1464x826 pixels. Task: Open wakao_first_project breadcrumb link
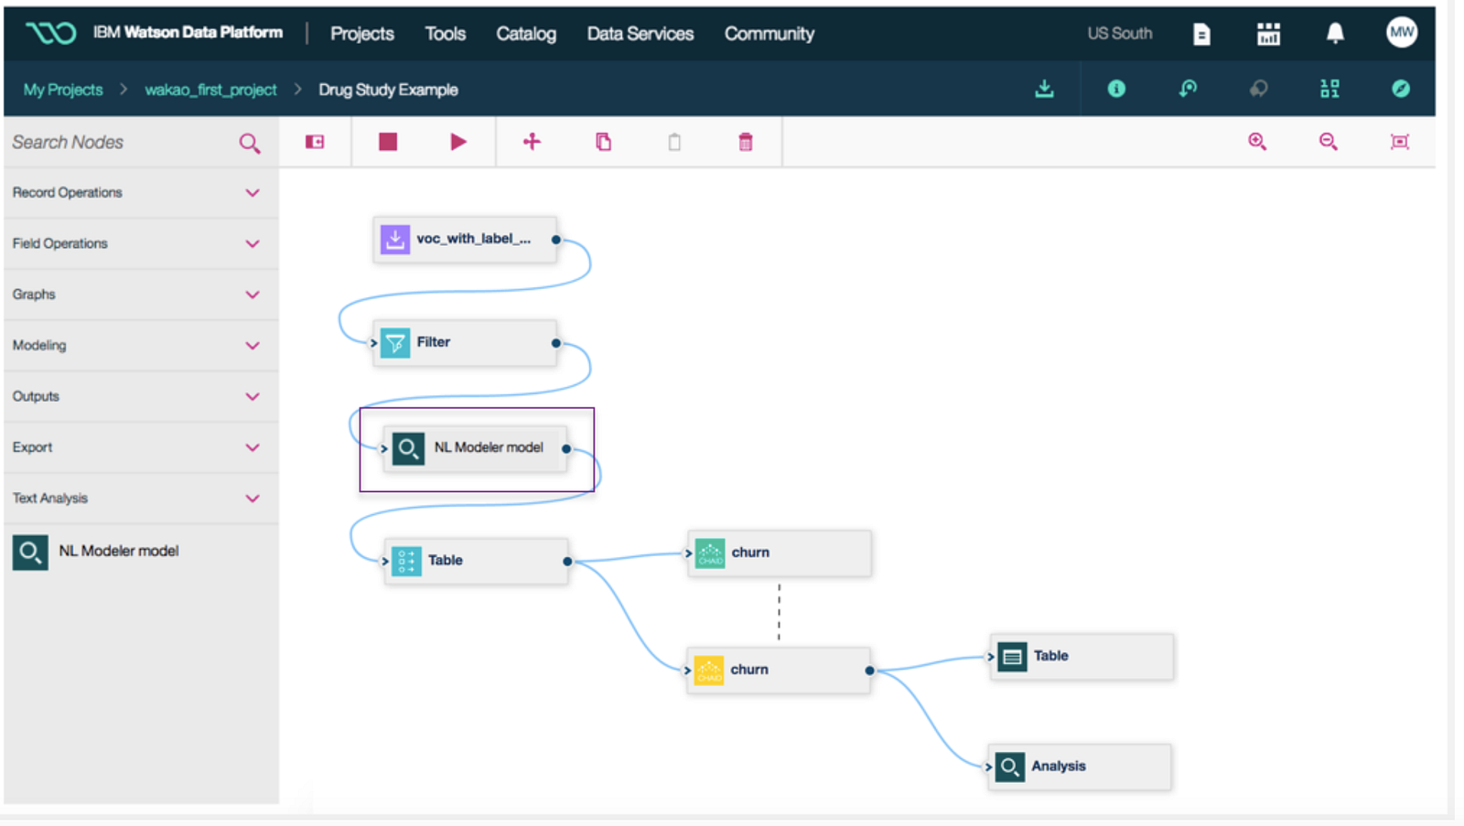point(210,90)
